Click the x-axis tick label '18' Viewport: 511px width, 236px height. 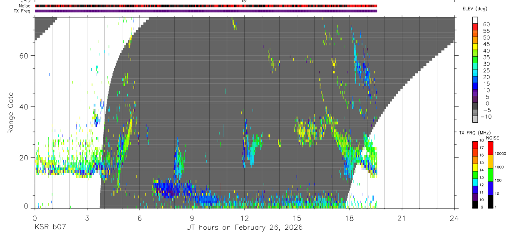click(350, 218)
